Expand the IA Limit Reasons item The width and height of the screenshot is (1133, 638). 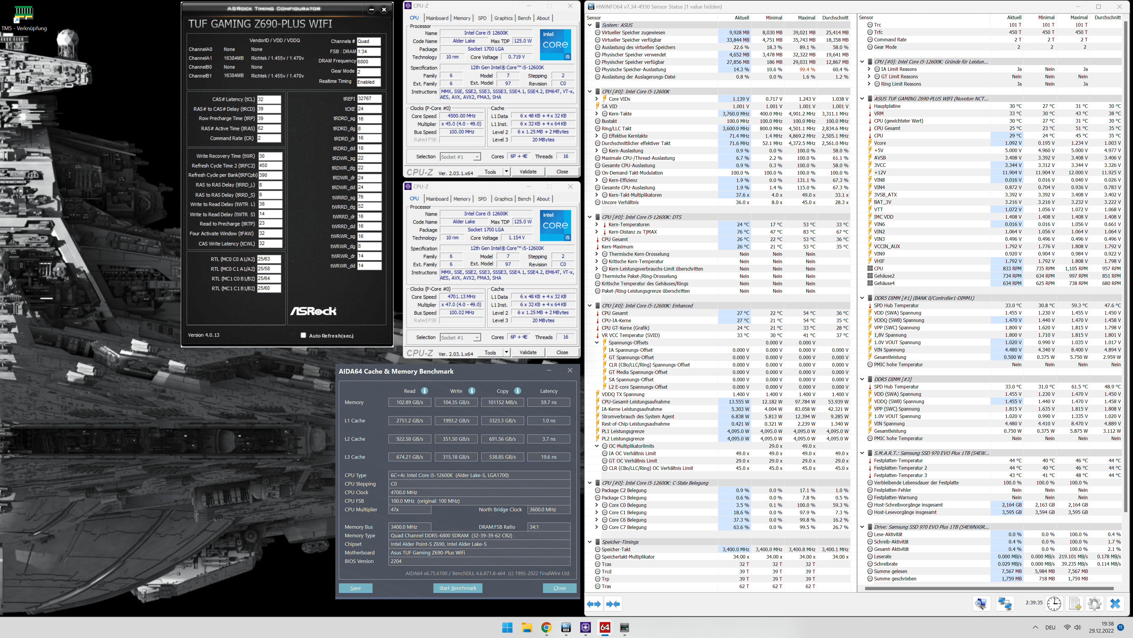(869, 69)
